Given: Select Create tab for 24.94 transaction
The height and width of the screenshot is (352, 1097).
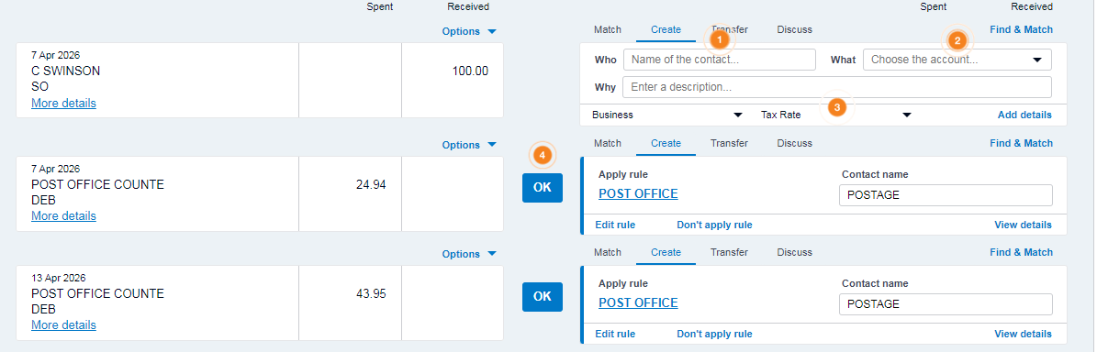Looking at the screenshot, I should pos(666,143).
